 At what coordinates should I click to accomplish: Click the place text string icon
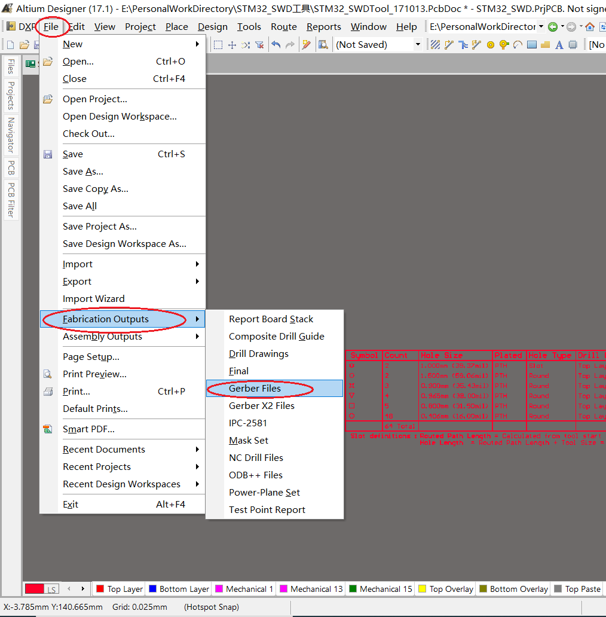(x=559, y=45)
